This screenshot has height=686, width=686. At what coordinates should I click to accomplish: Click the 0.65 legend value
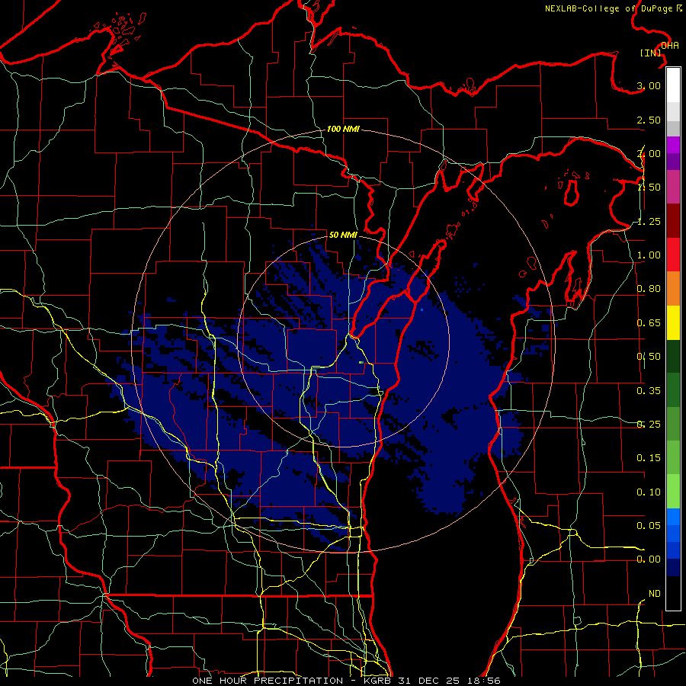click(649, 323)
